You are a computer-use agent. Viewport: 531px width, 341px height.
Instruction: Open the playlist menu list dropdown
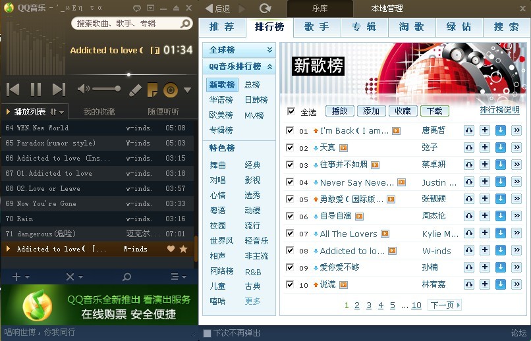point(179,276)
